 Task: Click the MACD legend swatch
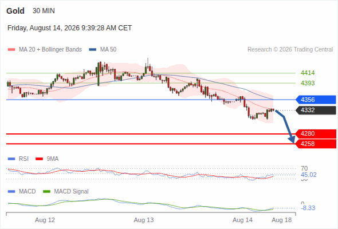point(11,192)
